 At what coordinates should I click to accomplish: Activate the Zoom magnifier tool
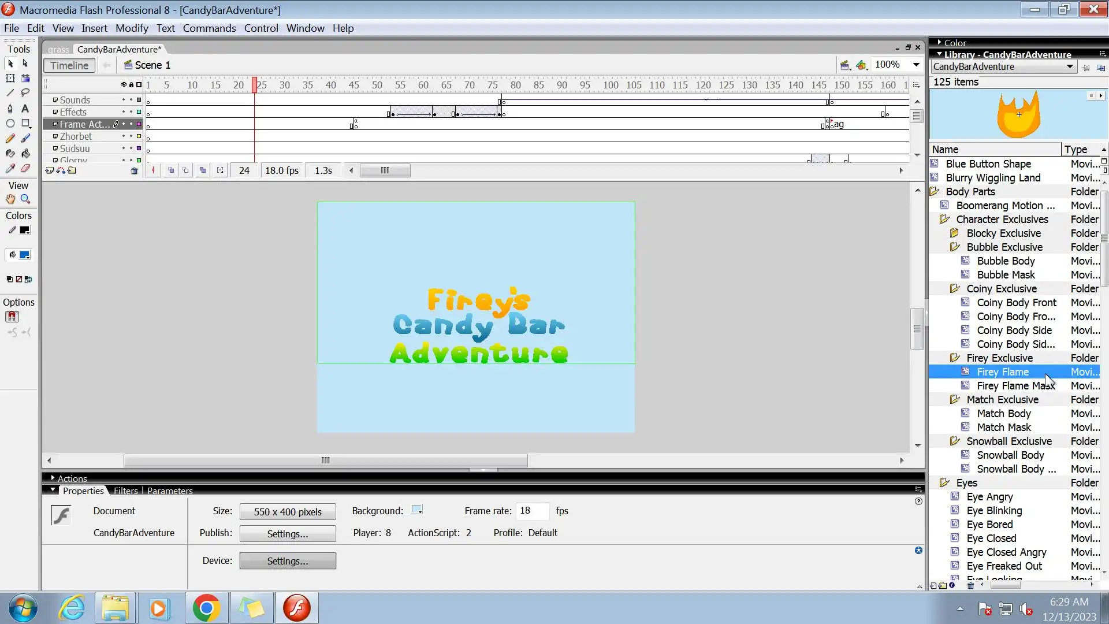(x=25, y=199)
